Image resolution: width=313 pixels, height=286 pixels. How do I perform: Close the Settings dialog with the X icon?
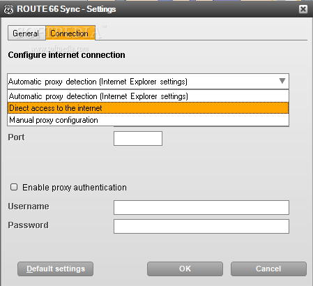click(303, 9)
